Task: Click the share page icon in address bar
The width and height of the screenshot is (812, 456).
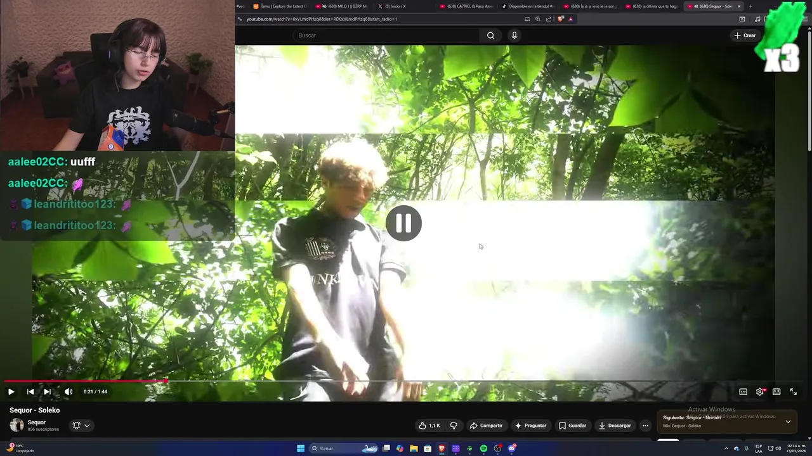Action: pyautogui.click(x=549, y=19)
